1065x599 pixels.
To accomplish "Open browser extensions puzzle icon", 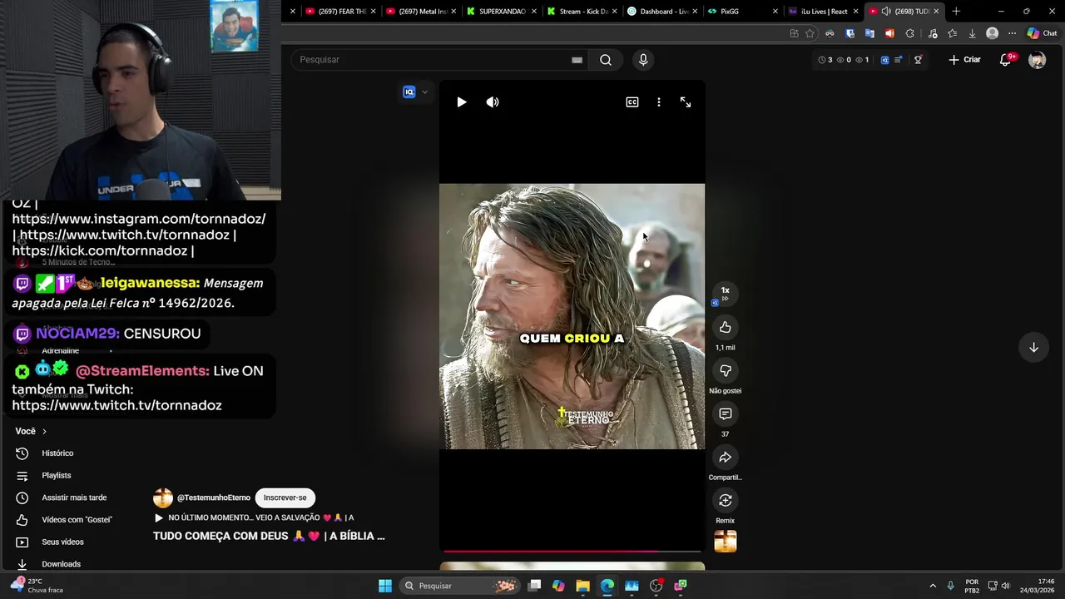I will click(909, 33).
